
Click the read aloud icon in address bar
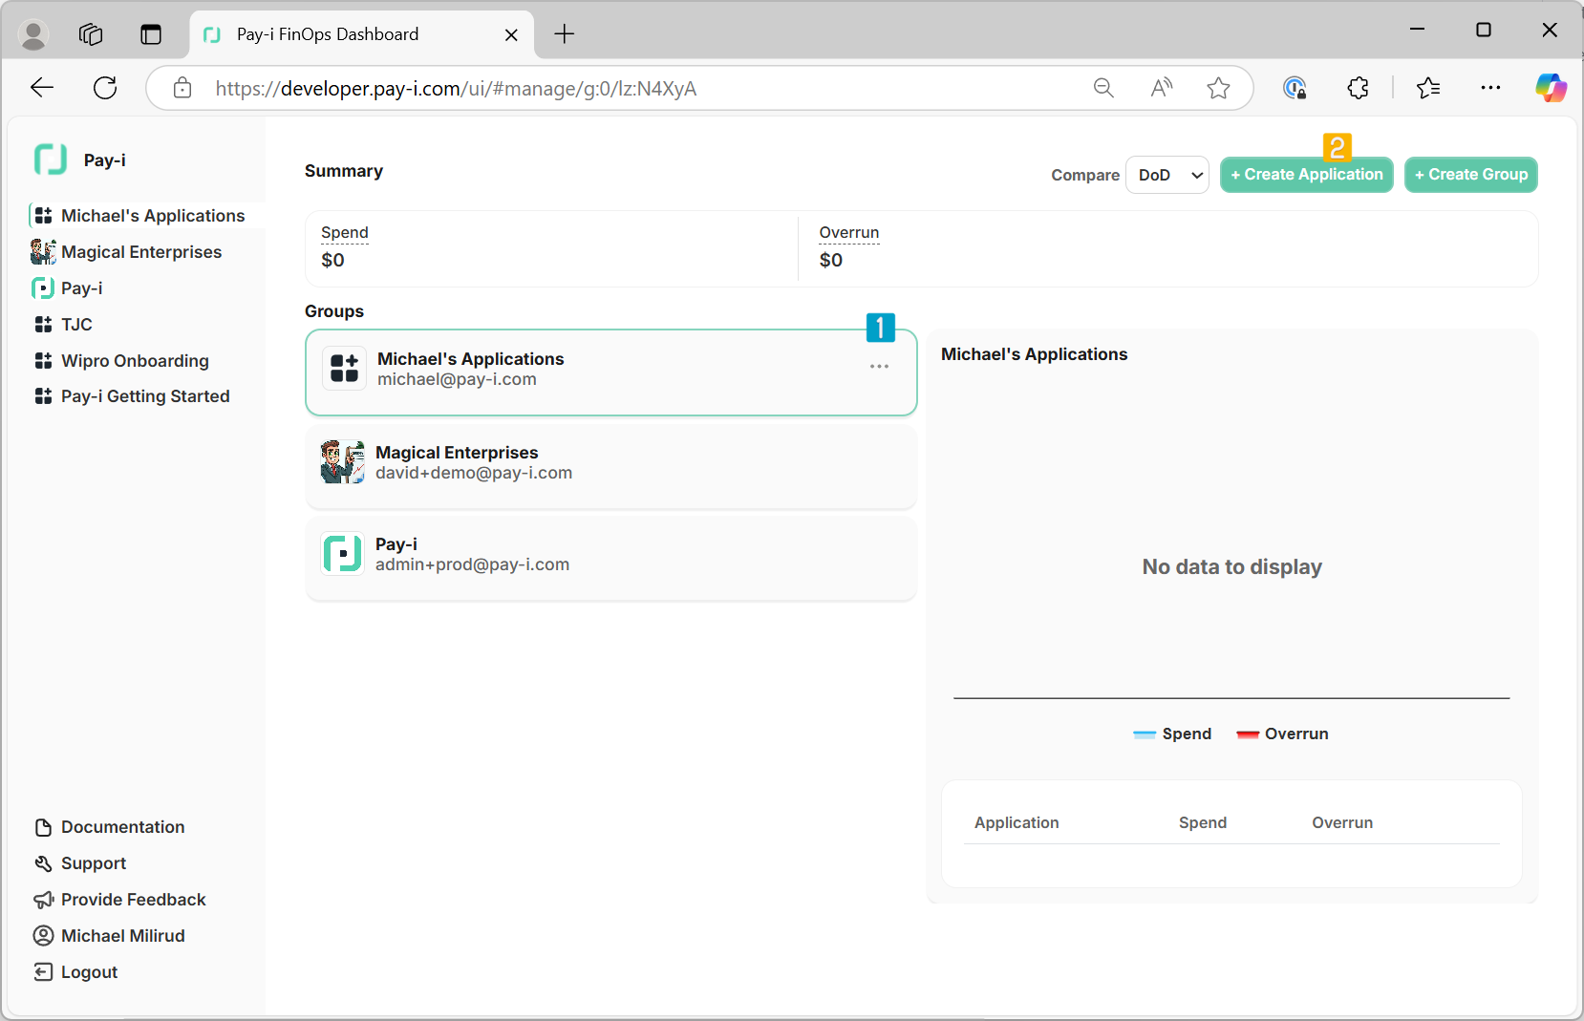pyautogui.click(x=1162, y=88)
